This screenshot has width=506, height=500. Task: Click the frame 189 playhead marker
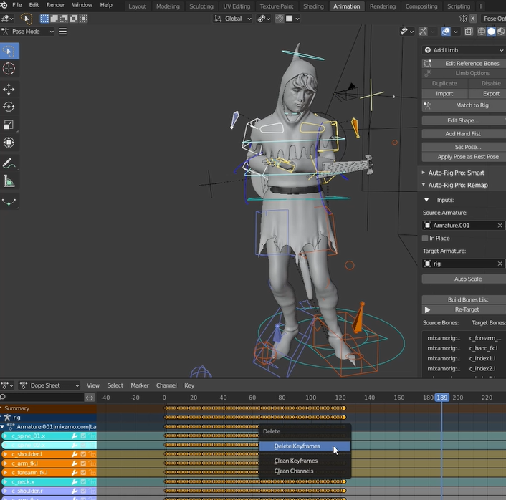pyautogui.click(x=442, y=398)
